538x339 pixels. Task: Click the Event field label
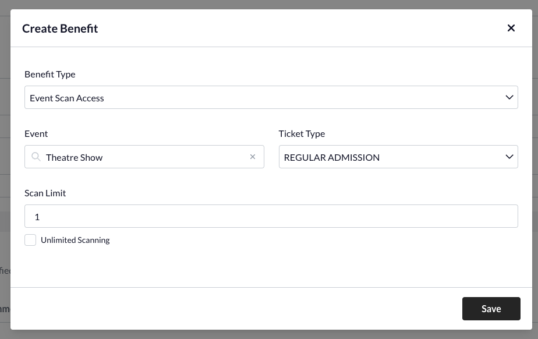(36, 133)
